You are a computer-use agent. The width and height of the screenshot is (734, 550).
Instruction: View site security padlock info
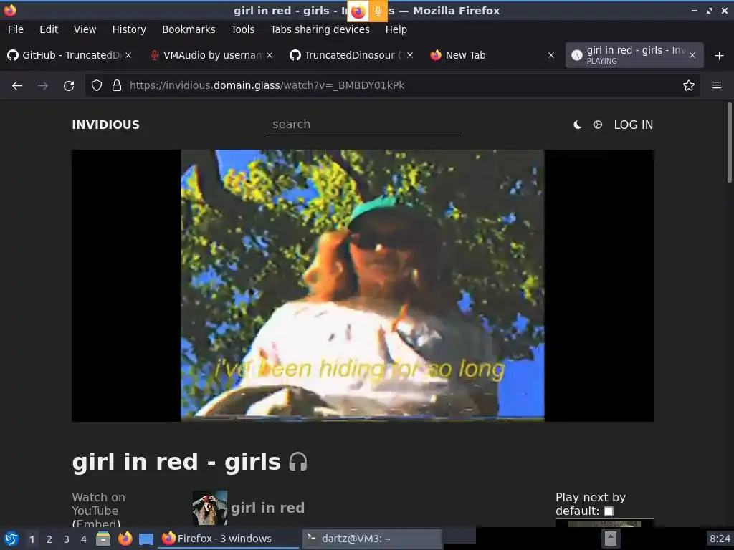[x=117, y=86]
